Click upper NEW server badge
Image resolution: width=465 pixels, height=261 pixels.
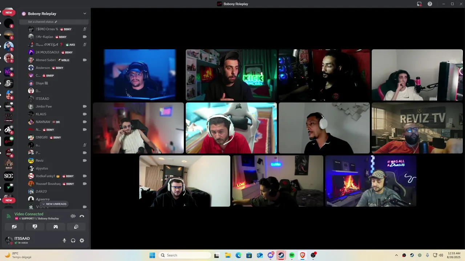pos(9,12)
